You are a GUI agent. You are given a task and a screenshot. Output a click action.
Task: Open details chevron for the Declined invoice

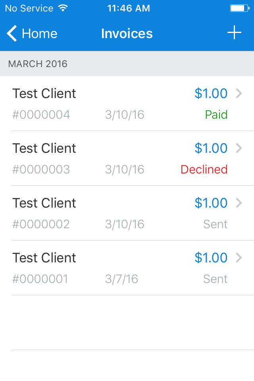240,148
